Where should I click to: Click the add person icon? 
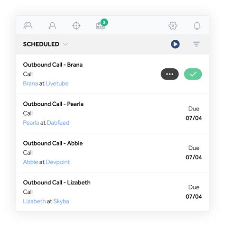52,26
